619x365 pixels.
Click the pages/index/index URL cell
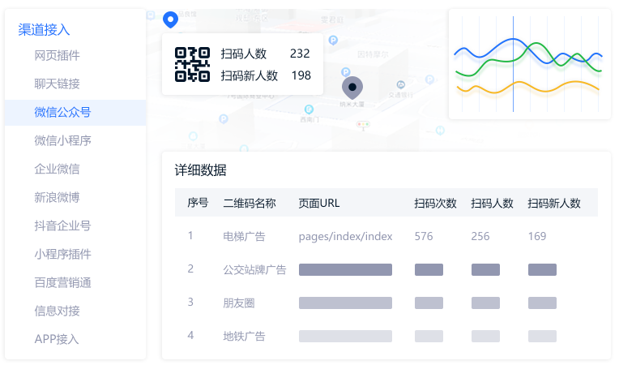[345, 237]
